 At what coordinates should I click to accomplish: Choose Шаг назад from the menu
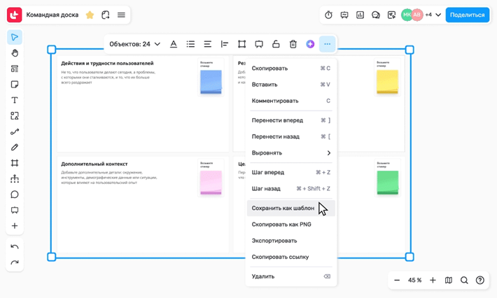click(291, 189)
